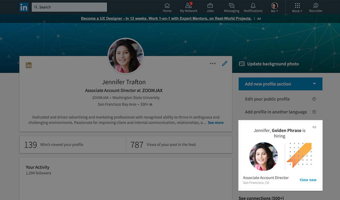Open My Network with notification badge
Screen dimensions: 340x200
pos(188,7)
